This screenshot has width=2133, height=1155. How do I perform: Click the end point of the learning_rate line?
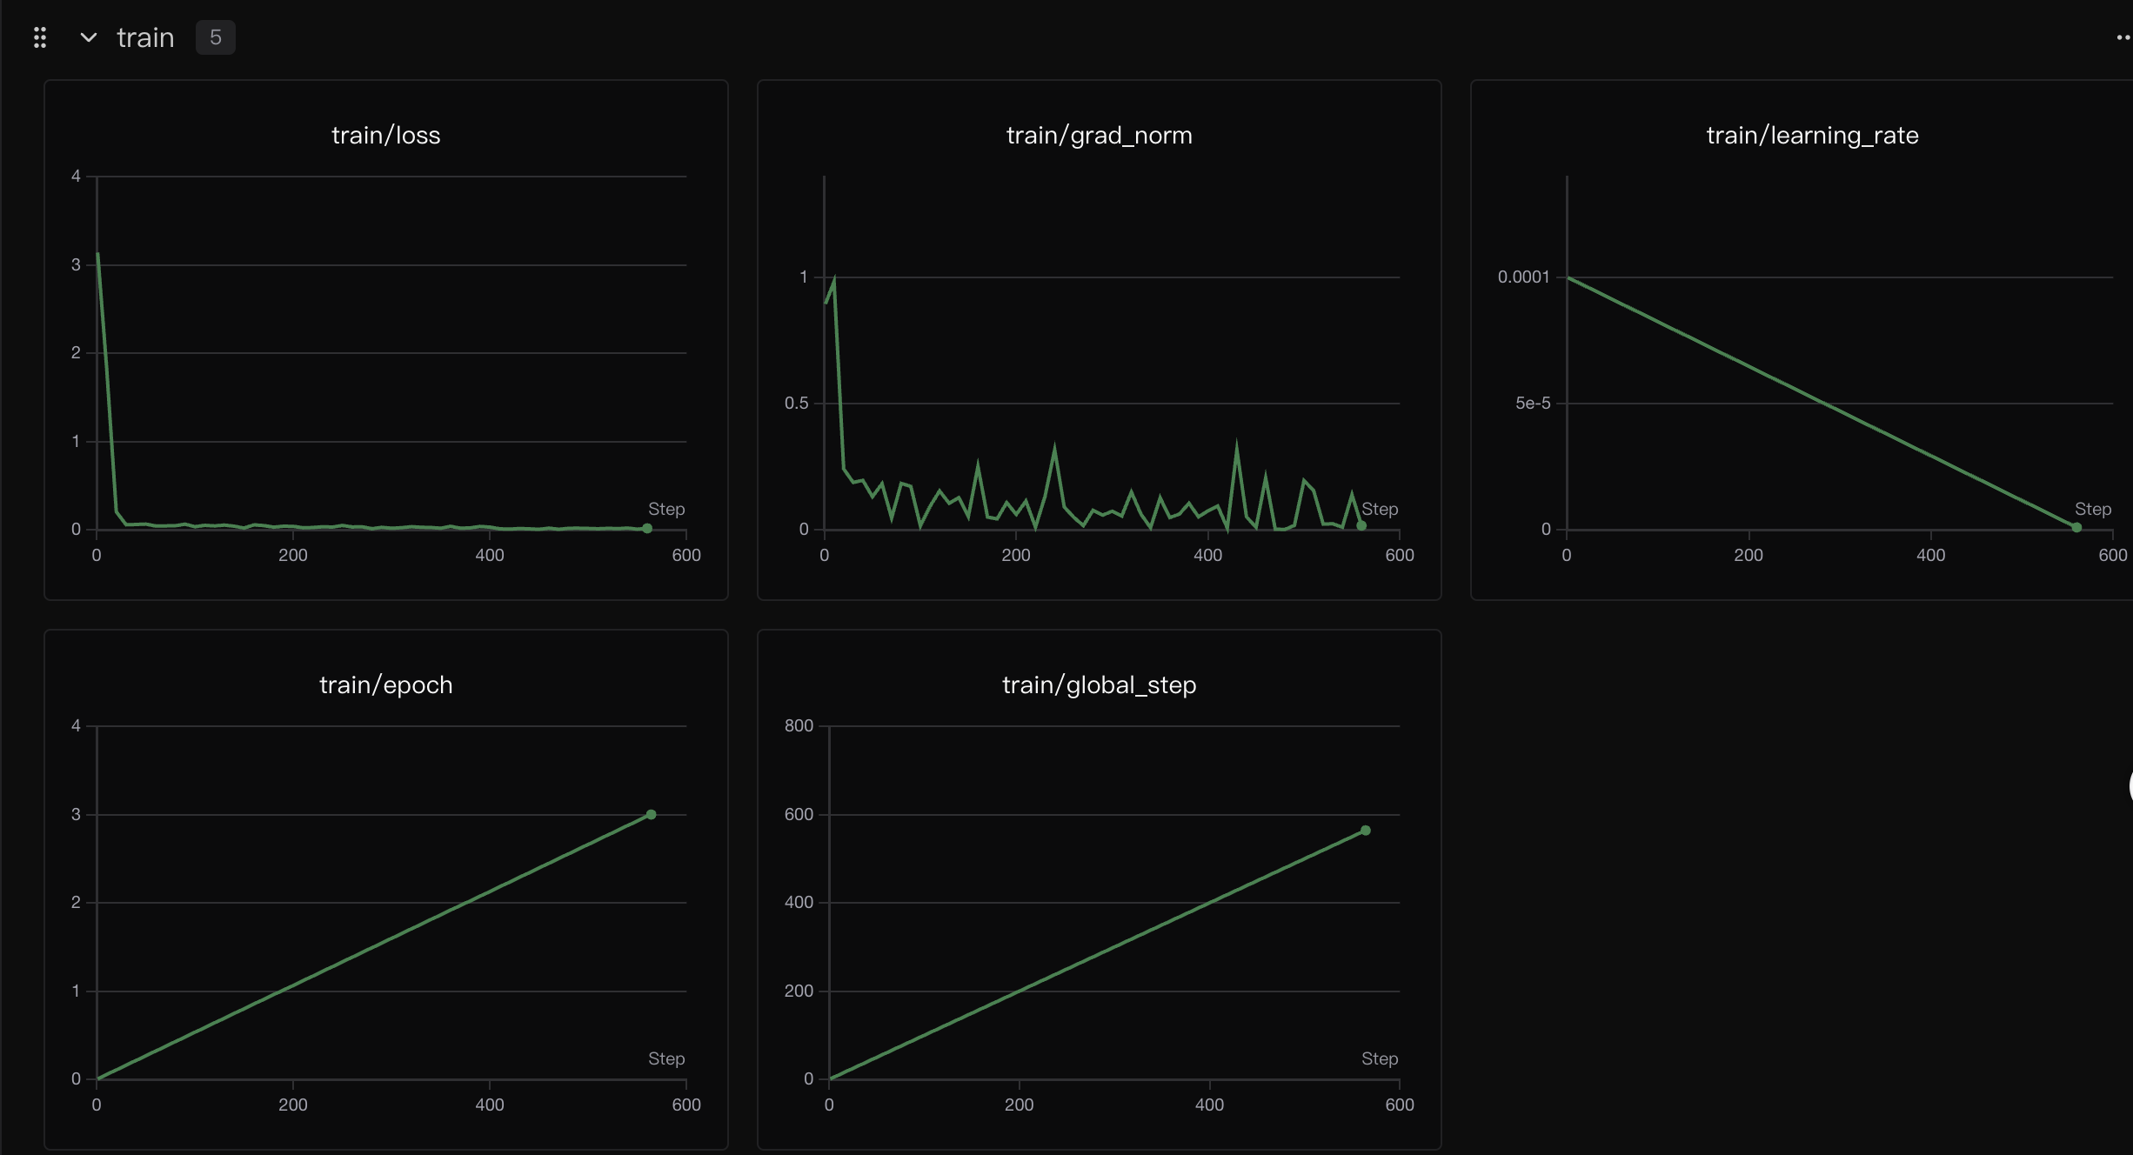2076,527
